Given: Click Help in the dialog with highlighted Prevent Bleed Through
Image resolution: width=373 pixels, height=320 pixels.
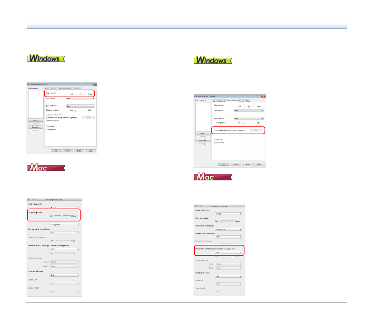Looking at the screenshot, I should click(259, 164).
